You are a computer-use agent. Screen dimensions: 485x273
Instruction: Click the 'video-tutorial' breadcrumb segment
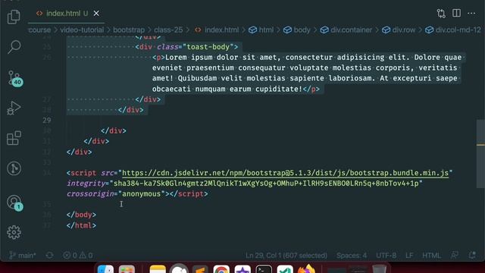tap(82, 30)
